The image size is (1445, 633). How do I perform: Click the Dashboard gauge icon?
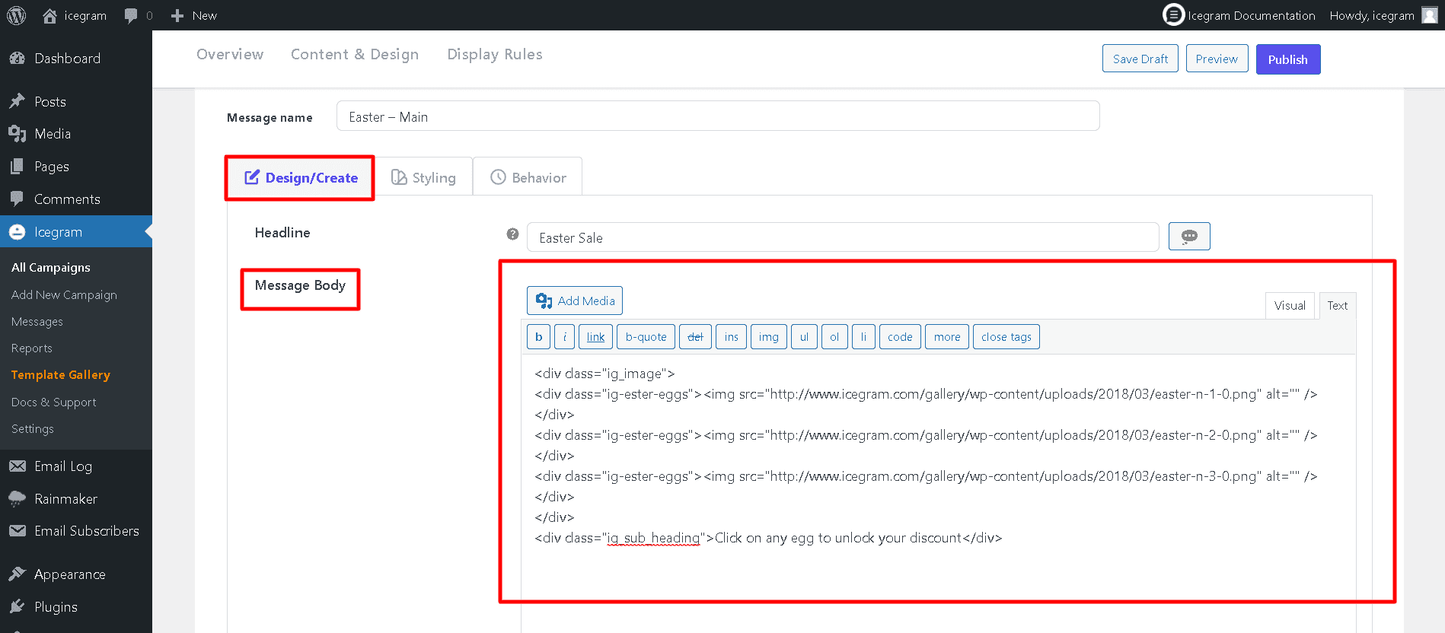point(17,59)
